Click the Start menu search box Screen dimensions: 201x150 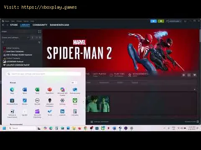click(44, 74)
